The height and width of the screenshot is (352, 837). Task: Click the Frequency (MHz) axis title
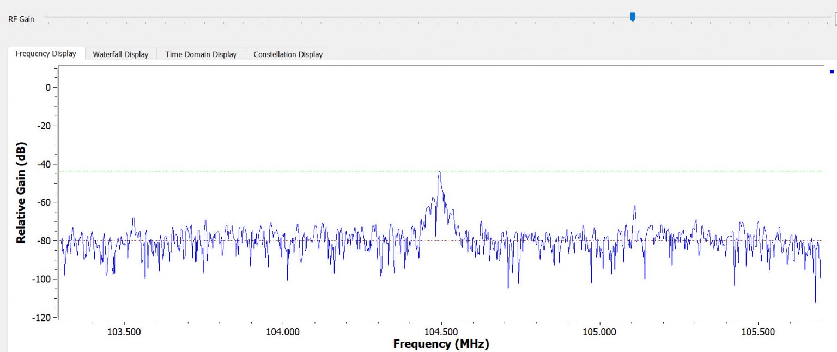click(441, 344)
